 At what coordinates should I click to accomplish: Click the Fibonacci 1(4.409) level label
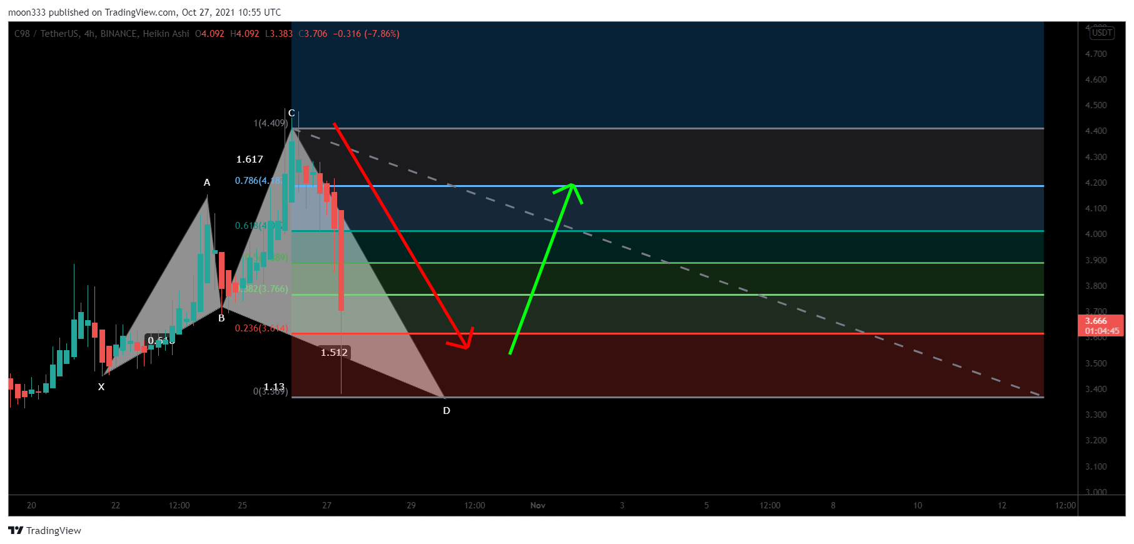tap(271, 123)
